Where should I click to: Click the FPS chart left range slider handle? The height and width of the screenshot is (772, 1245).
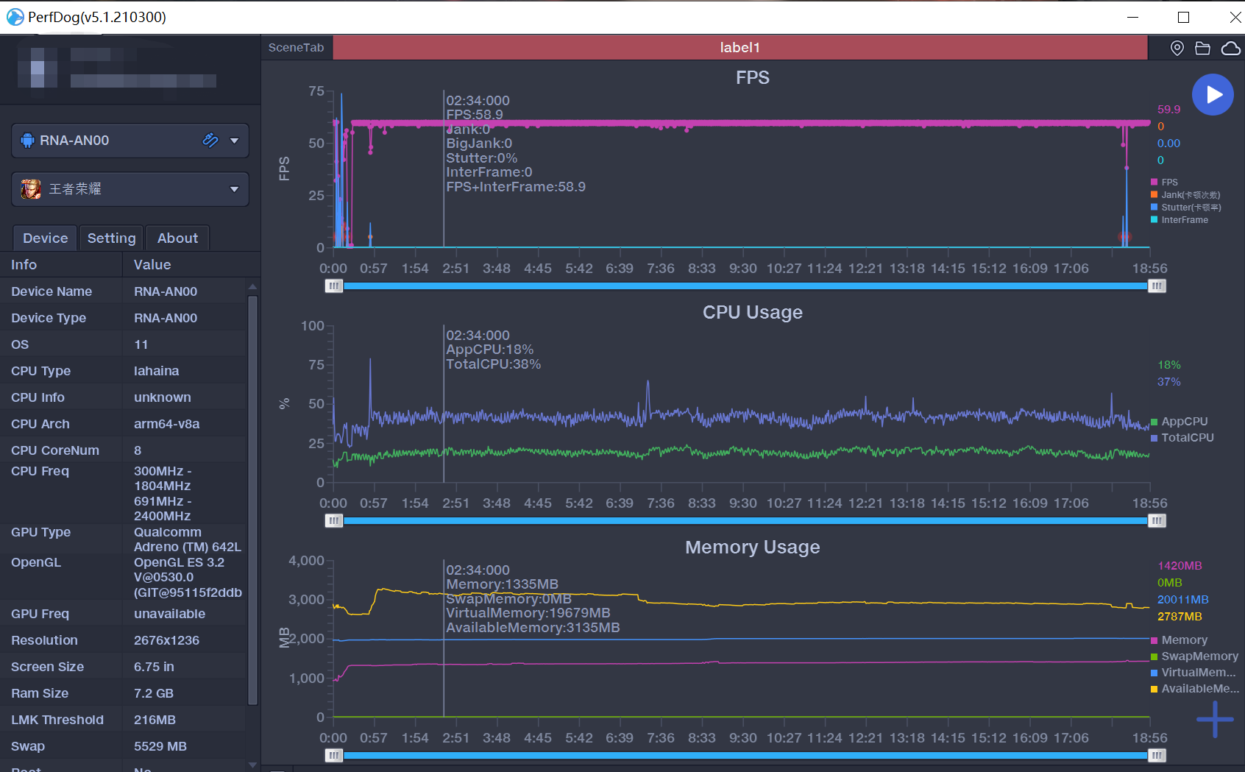334,286
